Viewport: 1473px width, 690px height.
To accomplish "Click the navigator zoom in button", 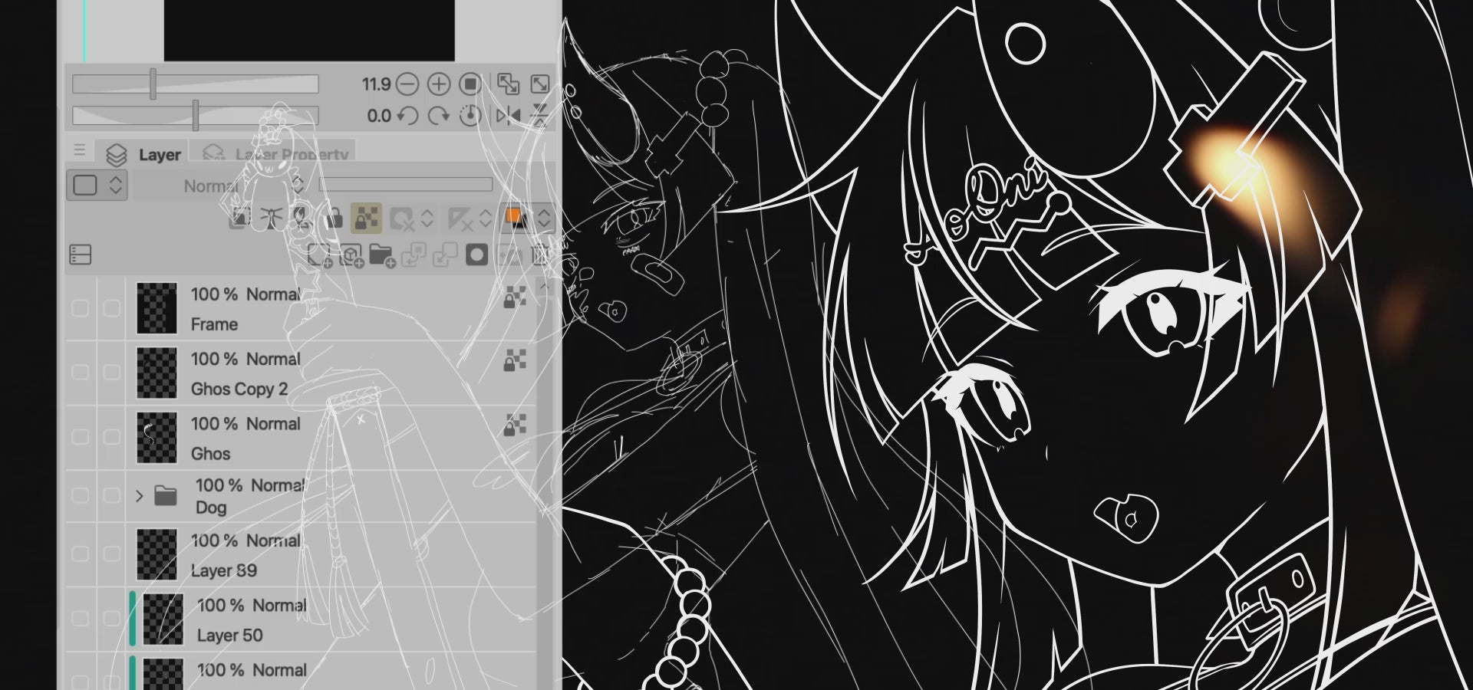I will click(x=438, y=84).
